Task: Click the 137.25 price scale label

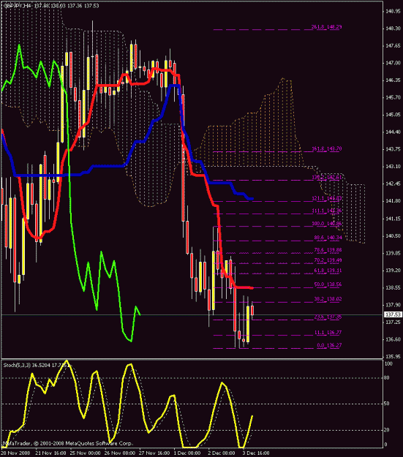Action: (x=393, y=322)
